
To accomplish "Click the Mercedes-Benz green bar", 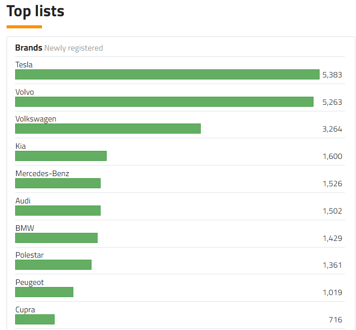I will click(x=58, y=183).
